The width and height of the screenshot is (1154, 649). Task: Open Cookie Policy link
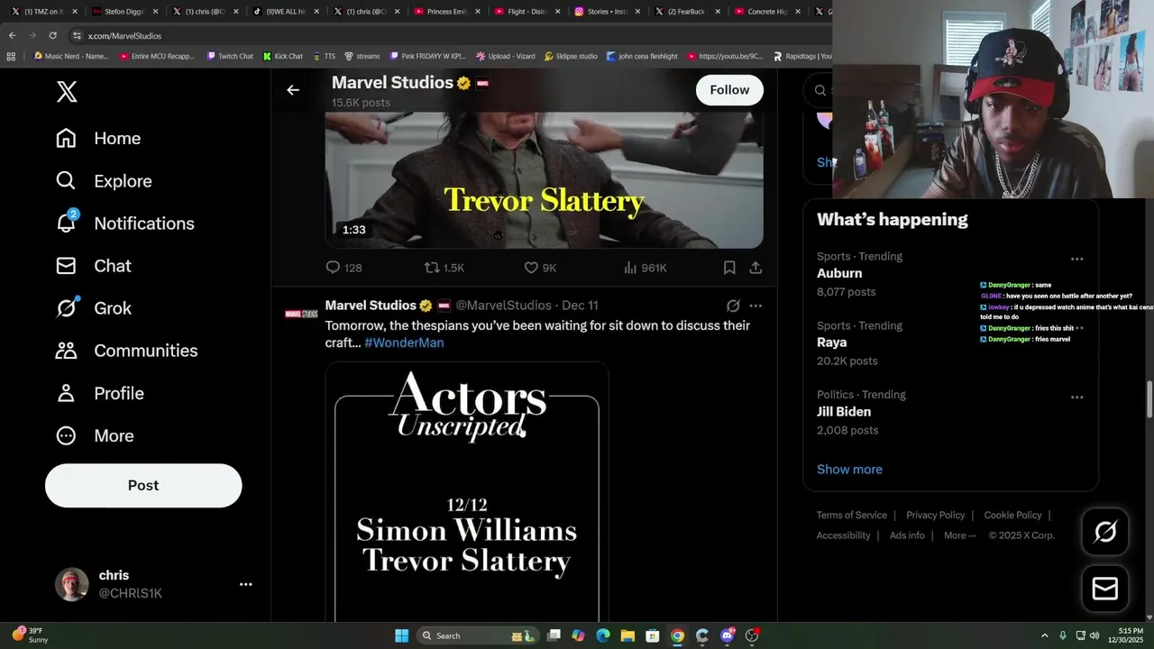(1012, 515)
